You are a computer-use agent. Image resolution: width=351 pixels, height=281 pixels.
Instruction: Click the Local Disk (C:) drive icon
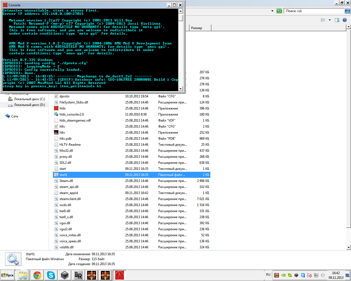tap(10, 99)
